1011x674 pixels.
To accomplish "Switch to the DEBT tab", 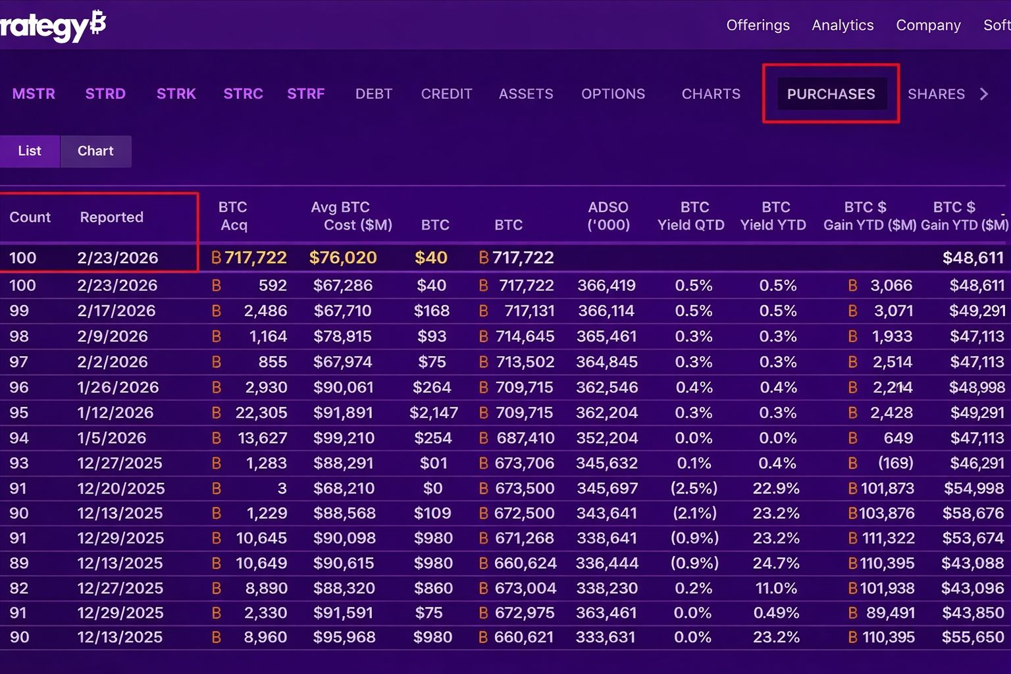I will tap(374, 93).
